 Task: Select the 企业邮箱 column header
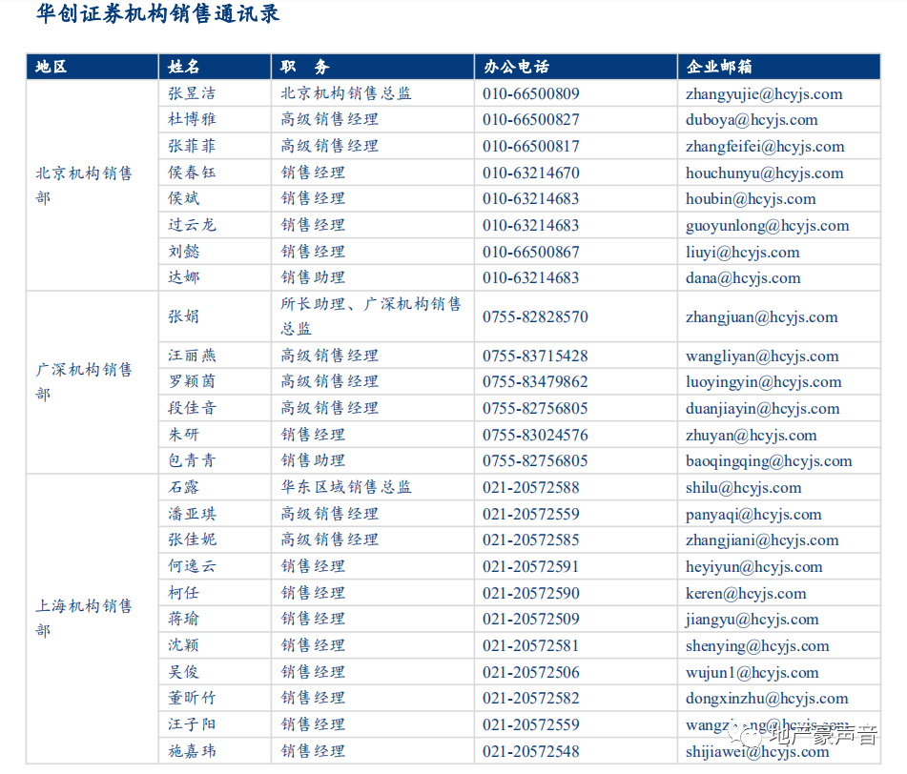(x=719, y=67)
